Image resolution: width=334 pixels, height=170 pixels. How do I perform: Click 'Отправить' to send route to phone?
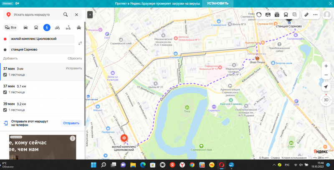pyautogui.click(x=71, y=123)
